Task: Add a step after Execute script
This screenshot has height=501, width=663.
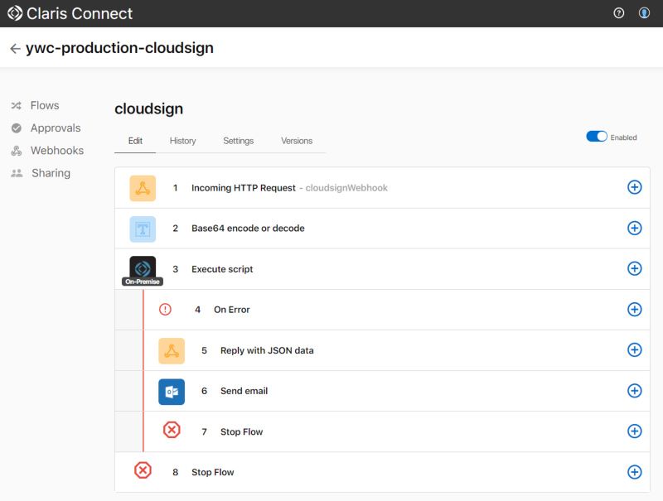Action: [x=634, y=268]
